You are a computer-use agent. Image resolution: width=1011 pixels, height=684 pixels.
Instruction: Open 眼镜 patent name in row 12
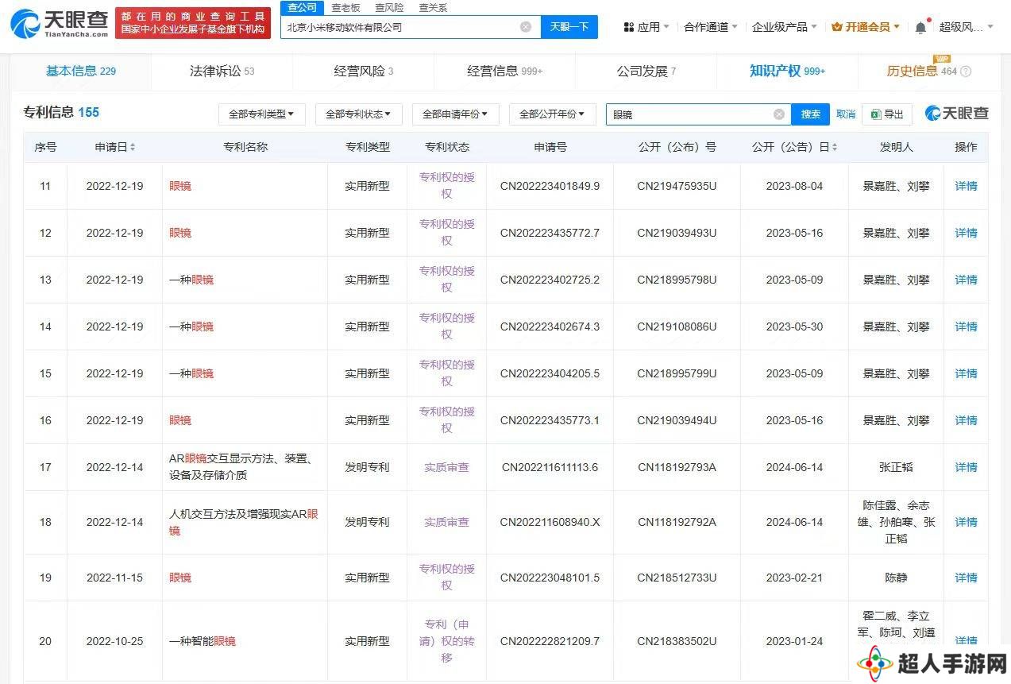click(180, 233)
